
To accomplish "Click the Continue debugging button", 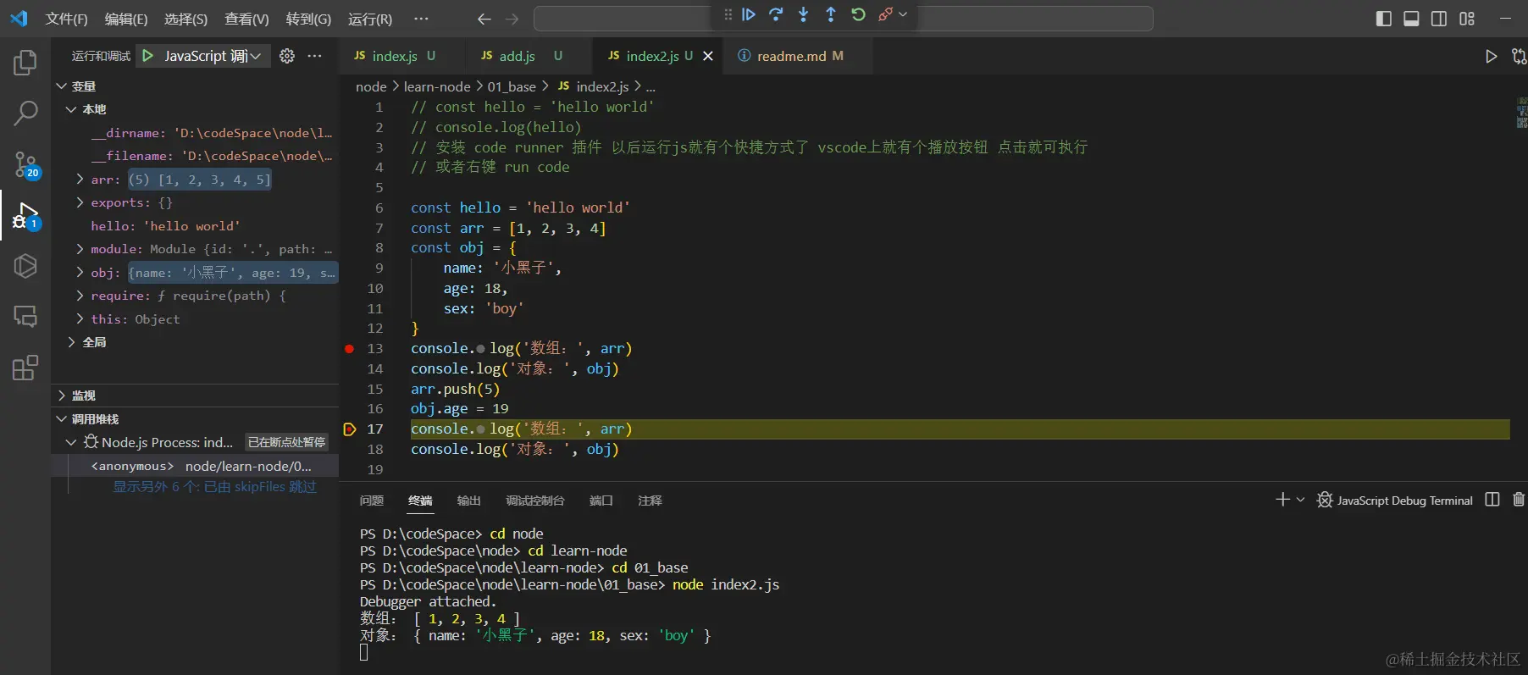I will [x=749, y=14].
